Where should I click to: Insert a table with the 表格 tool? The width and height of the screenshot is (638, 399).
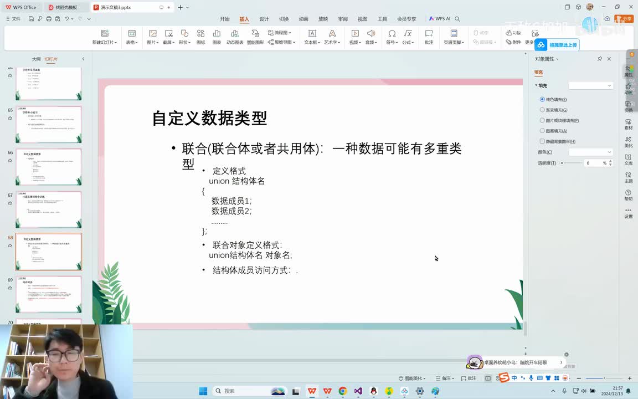[x=131, y=37]
